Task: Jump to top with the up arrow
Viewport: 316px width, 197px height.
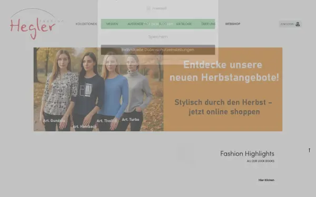Action: tap(309, 150)
